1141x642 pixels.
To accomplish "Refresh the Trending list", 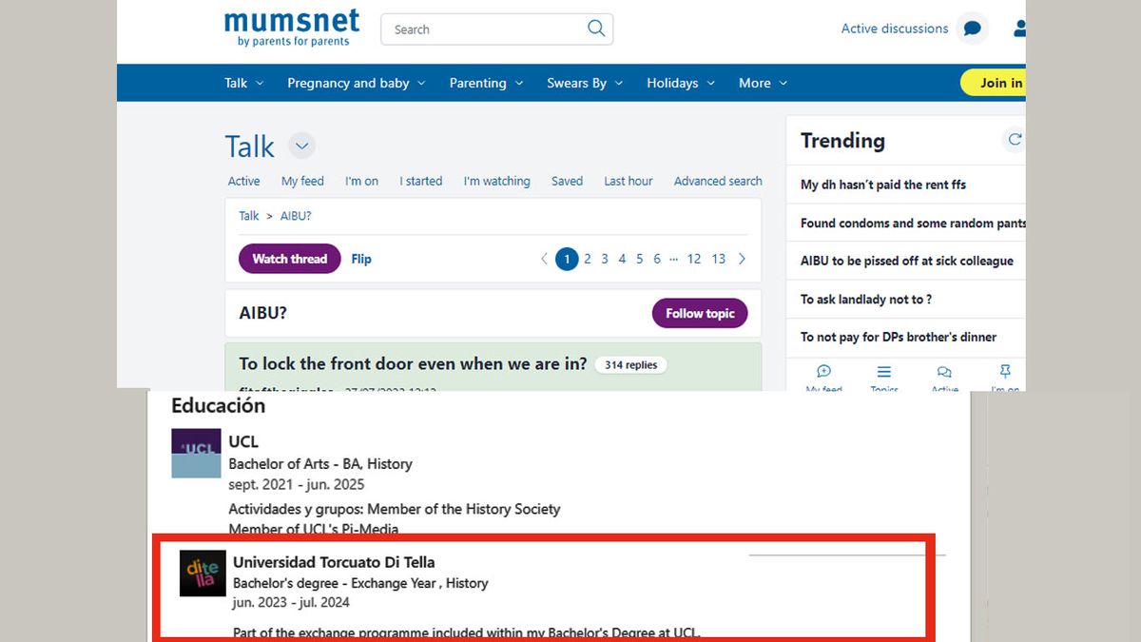I will 1015,140.
